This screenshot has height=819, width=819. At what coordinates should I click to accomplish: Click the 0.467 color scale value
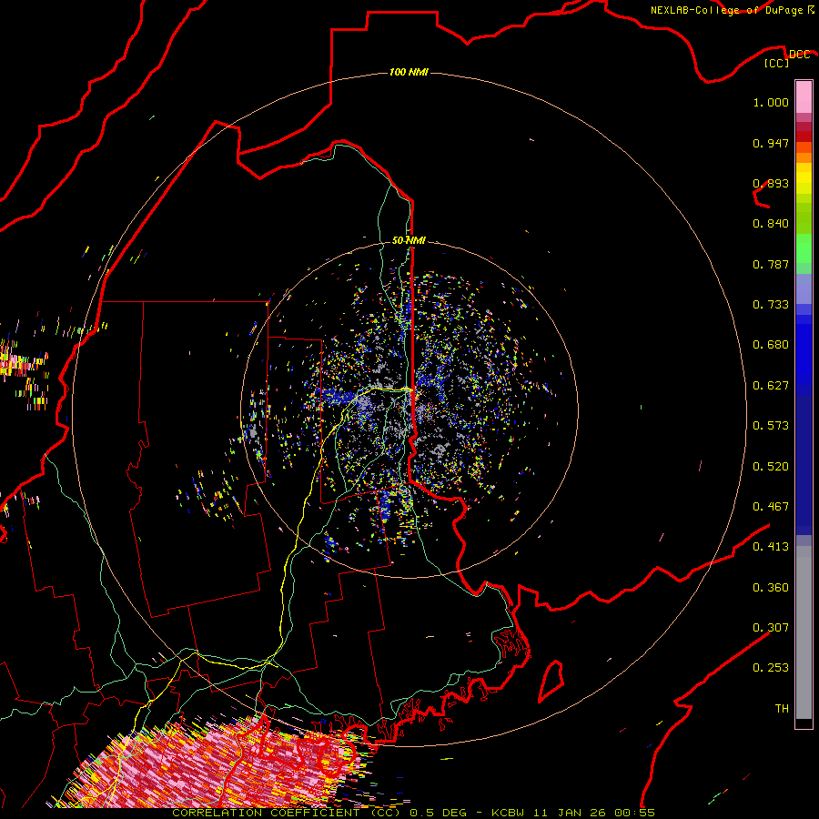click(771, 507)
